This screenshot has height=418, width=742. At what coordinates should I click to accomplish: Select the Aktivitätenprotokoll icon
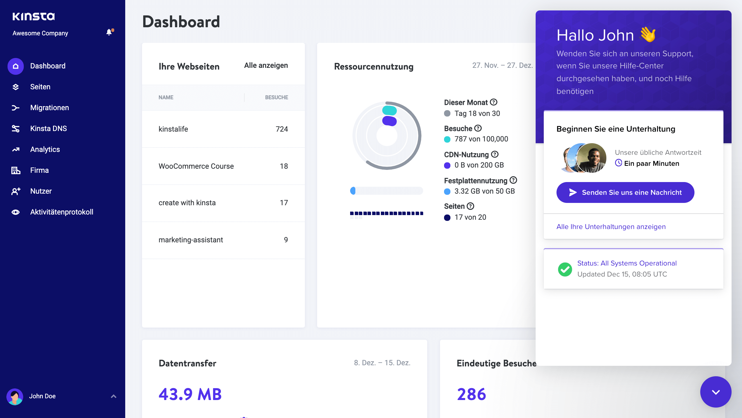(15, 212)
